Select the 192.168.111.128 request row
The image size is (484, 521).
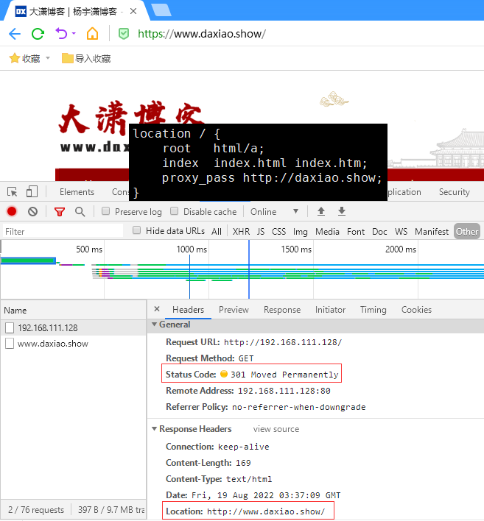tap(73, 328)
